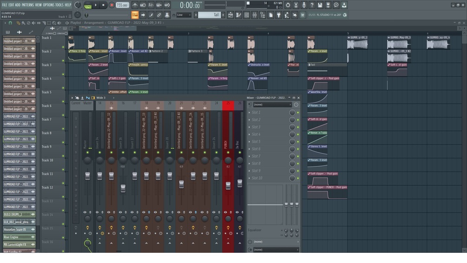467x263 pixels.
Task: Click the red Record button
Action: point(112,5)
